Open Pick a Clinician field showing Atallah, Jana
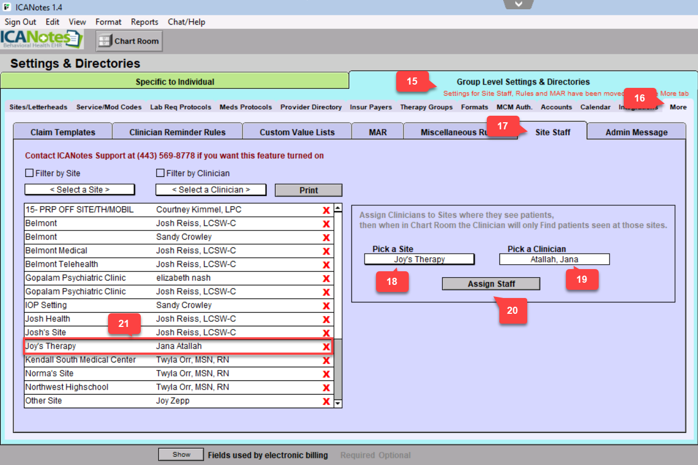Viewport: 698px width, 465px height. [554, 259]
